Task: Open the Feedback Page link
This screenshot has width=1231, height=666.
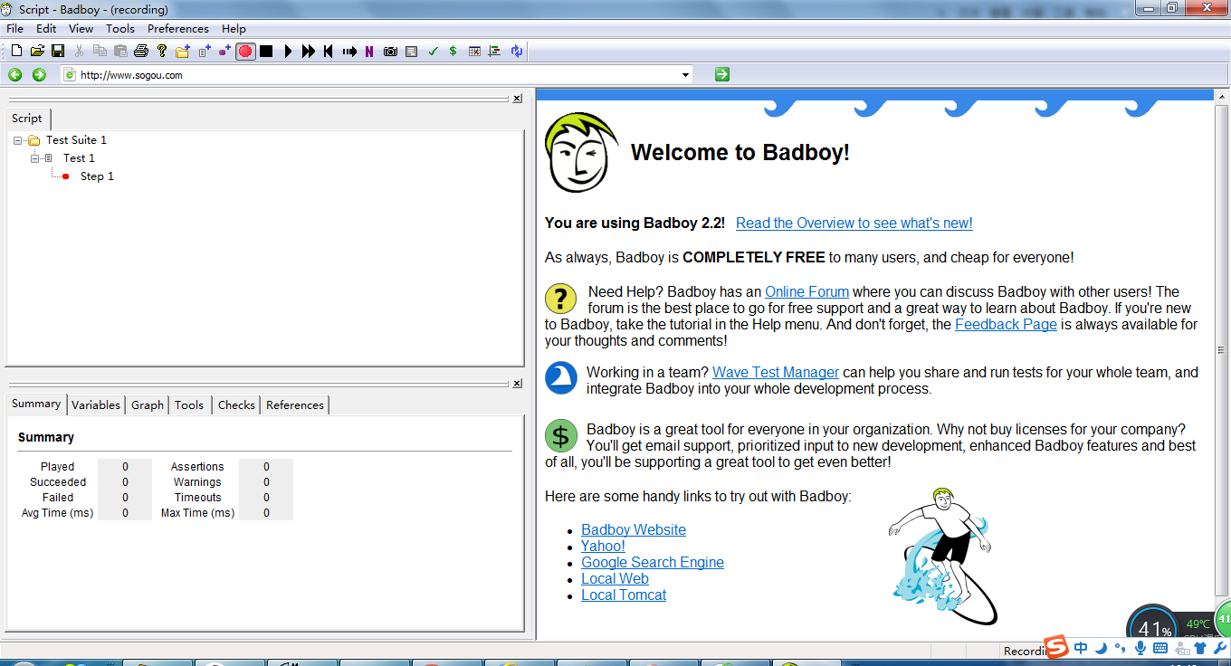Action: [1006, 324]
